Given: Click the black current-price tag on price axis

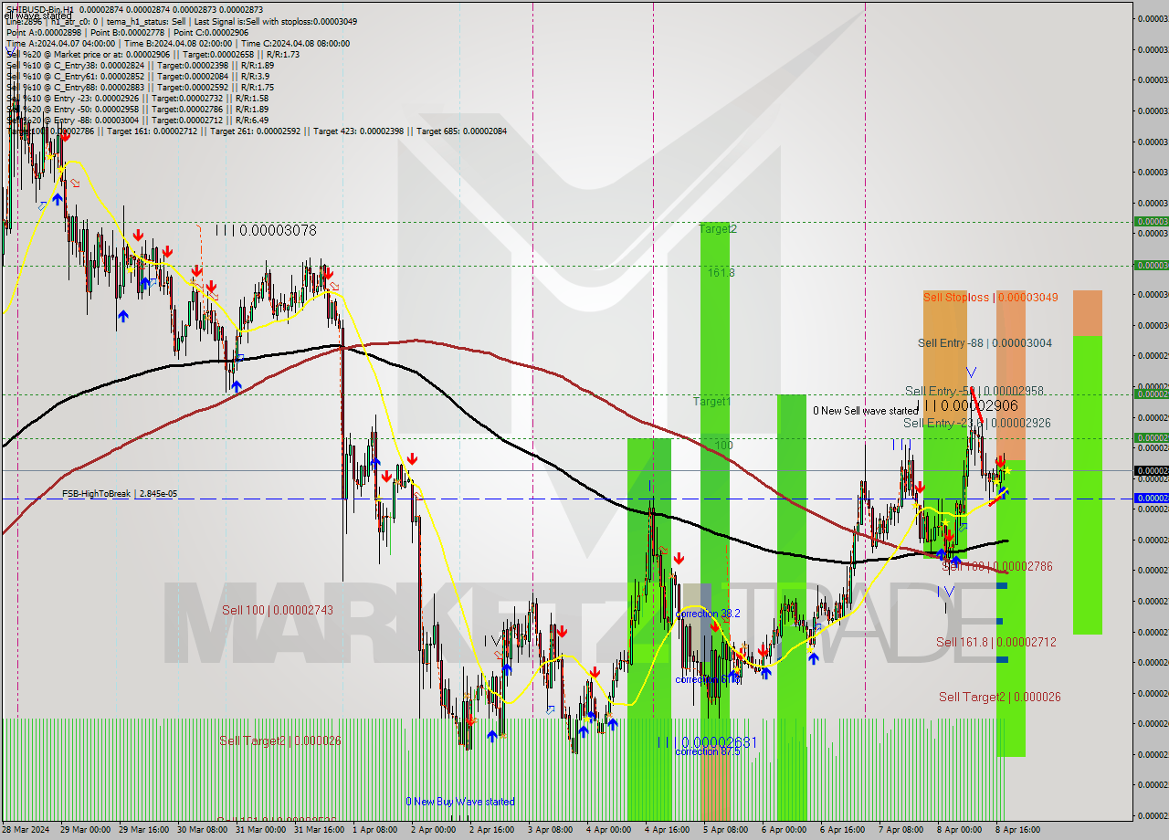Looking at the screenshot, I should [x=1151, y=471].
